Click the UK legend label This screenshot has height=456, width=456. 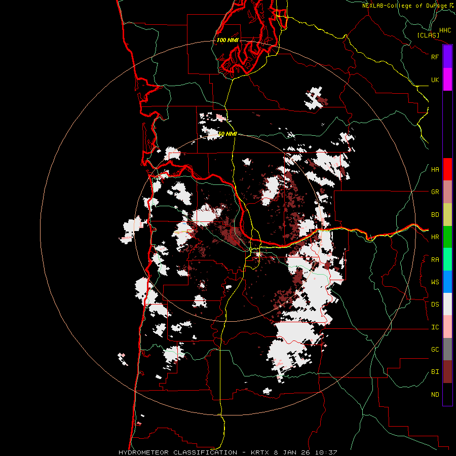[x=435, y=80]
